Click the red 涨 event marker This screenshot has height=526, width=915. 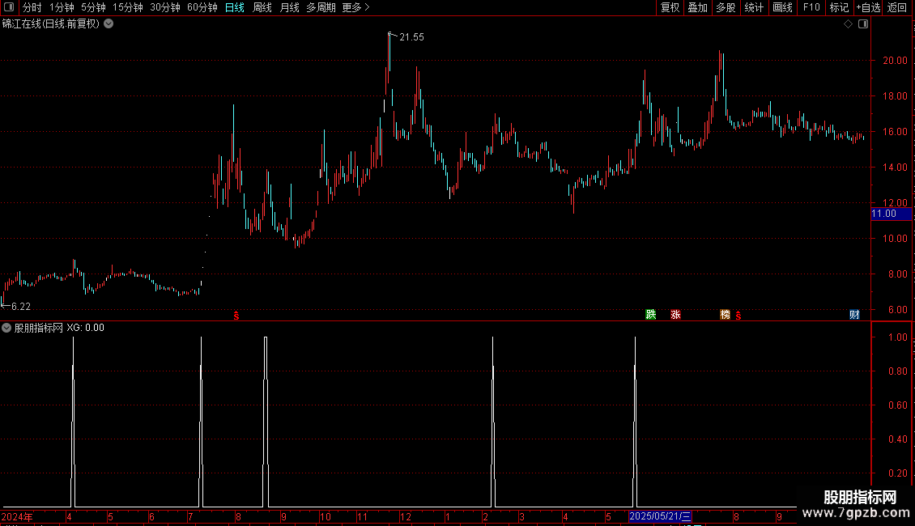(675, 314)
